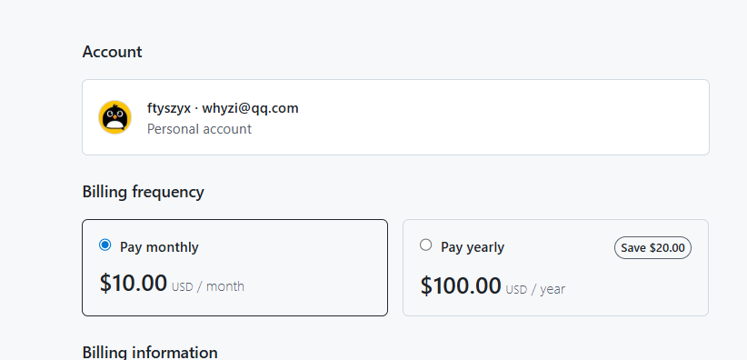Click the 'Pay monthly' label text
This screenshot has height=360, width=747.
click(159, 247)
